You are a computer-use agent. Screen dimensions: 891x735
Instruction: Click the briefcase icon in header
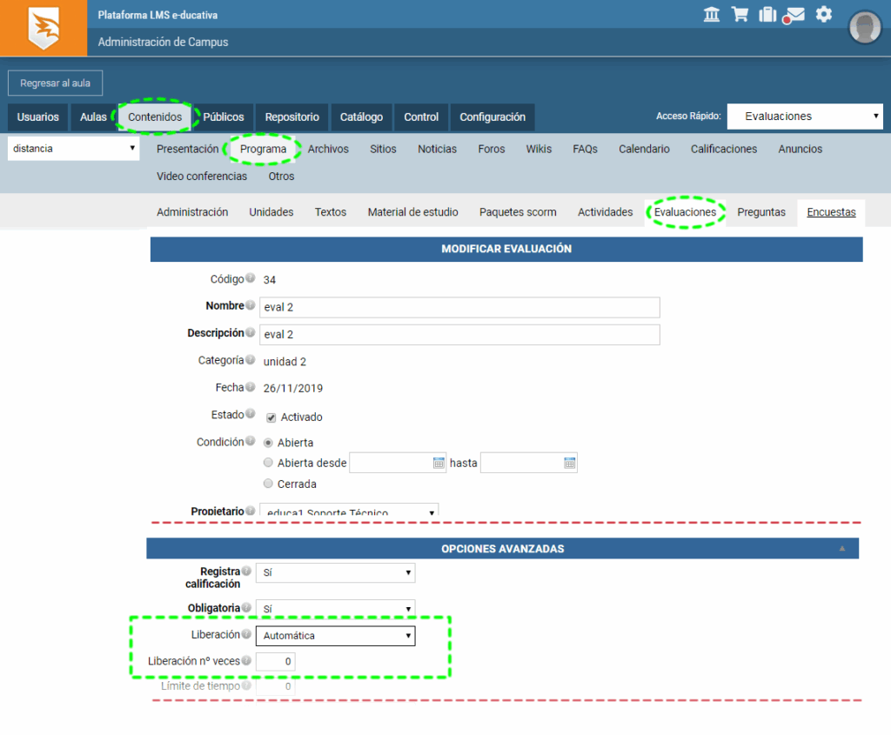click(x=767, y=15)
